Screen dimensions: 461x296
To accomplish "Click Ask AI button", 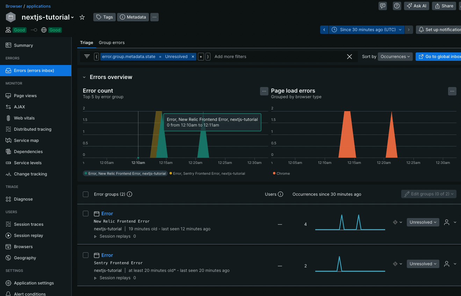I will [x=417, y=6].
